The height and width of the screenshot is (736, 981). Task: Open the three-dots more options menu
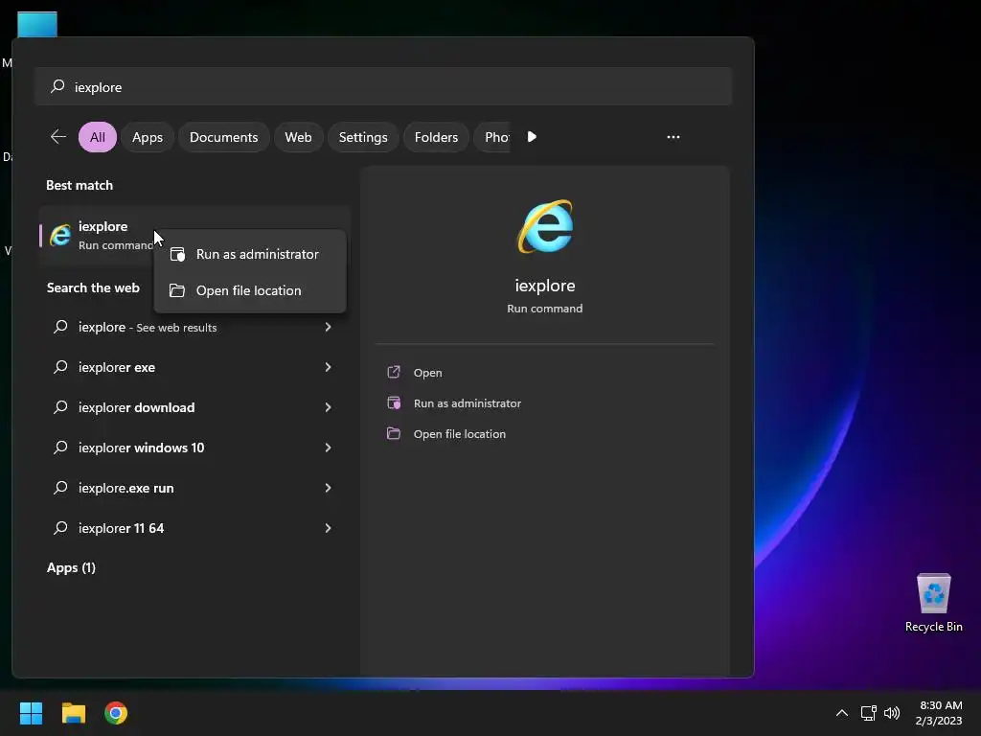pyautogui.click(x=673, y=136)
